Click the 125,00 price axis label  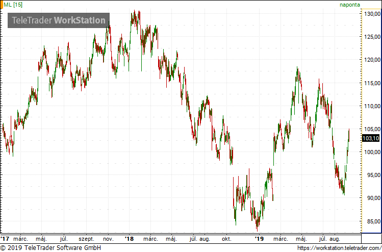(x=372, y=37)
